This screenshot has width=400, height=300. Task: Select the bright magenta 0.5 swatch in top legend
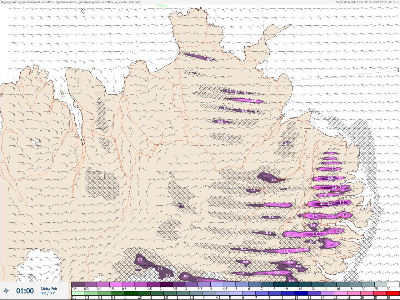116,284
